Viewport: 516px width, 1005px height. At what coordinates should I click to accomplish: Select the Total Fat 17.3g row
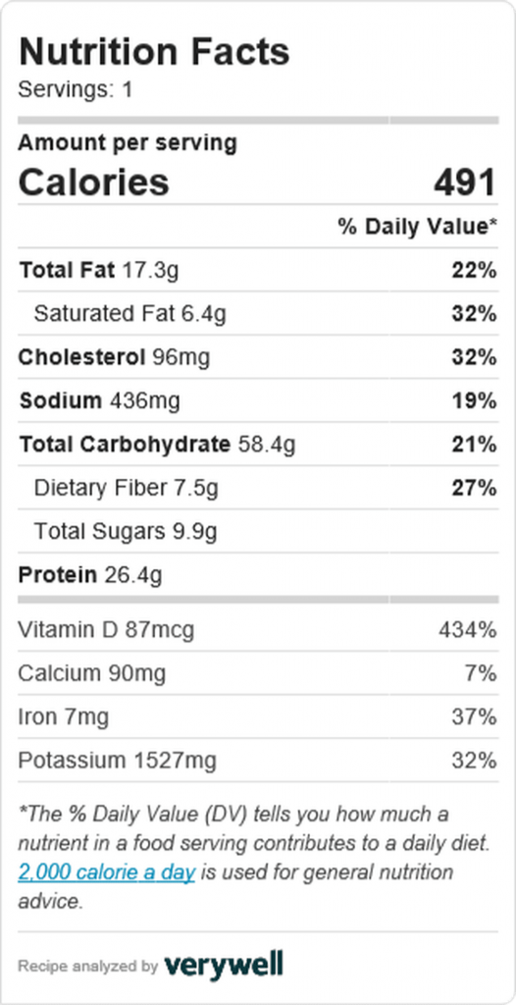click(x=258, y=271)
